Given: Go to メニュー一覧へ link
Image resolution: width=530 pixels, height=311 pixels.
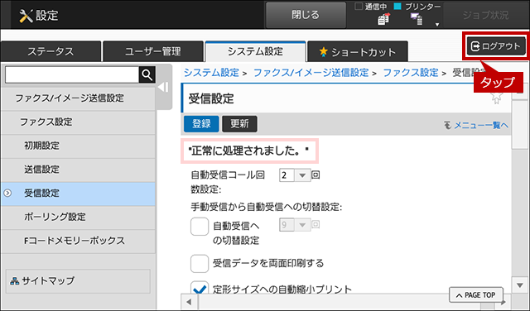Looking at the screenshot, I should 476,125.
